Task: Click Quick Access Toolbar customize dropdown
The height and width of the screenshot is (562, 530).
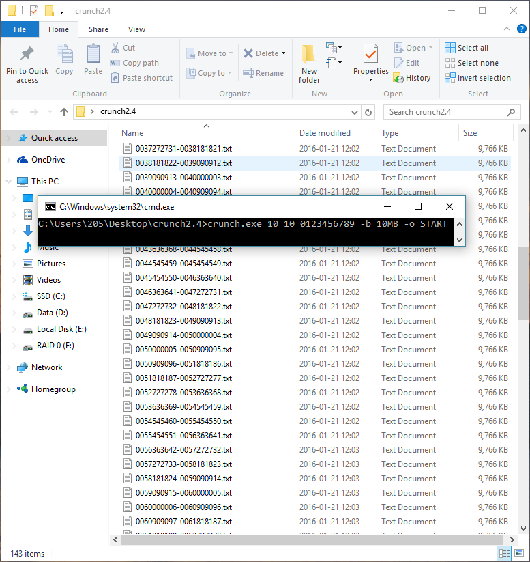Action: [x=61, y=12]
